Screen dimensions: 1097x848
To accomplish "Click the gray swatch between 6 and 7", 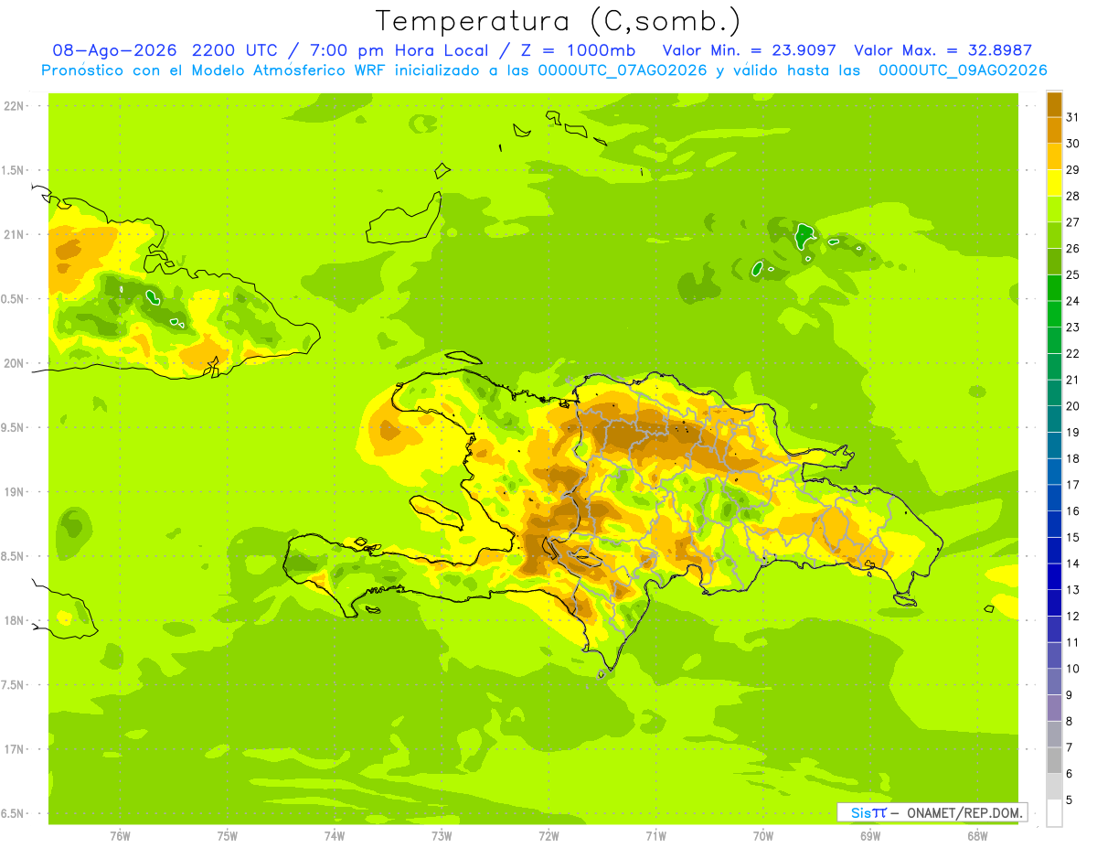I will [x=1054, y=761].
